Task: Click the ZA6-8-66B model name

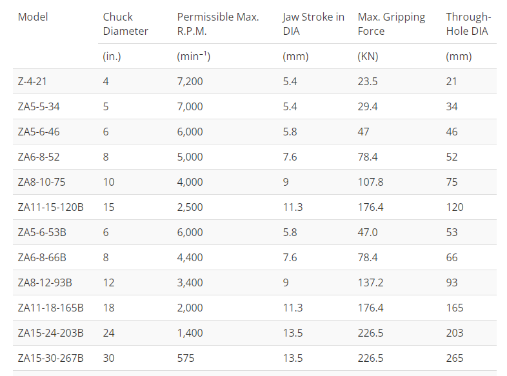Action: click(42, 257)
